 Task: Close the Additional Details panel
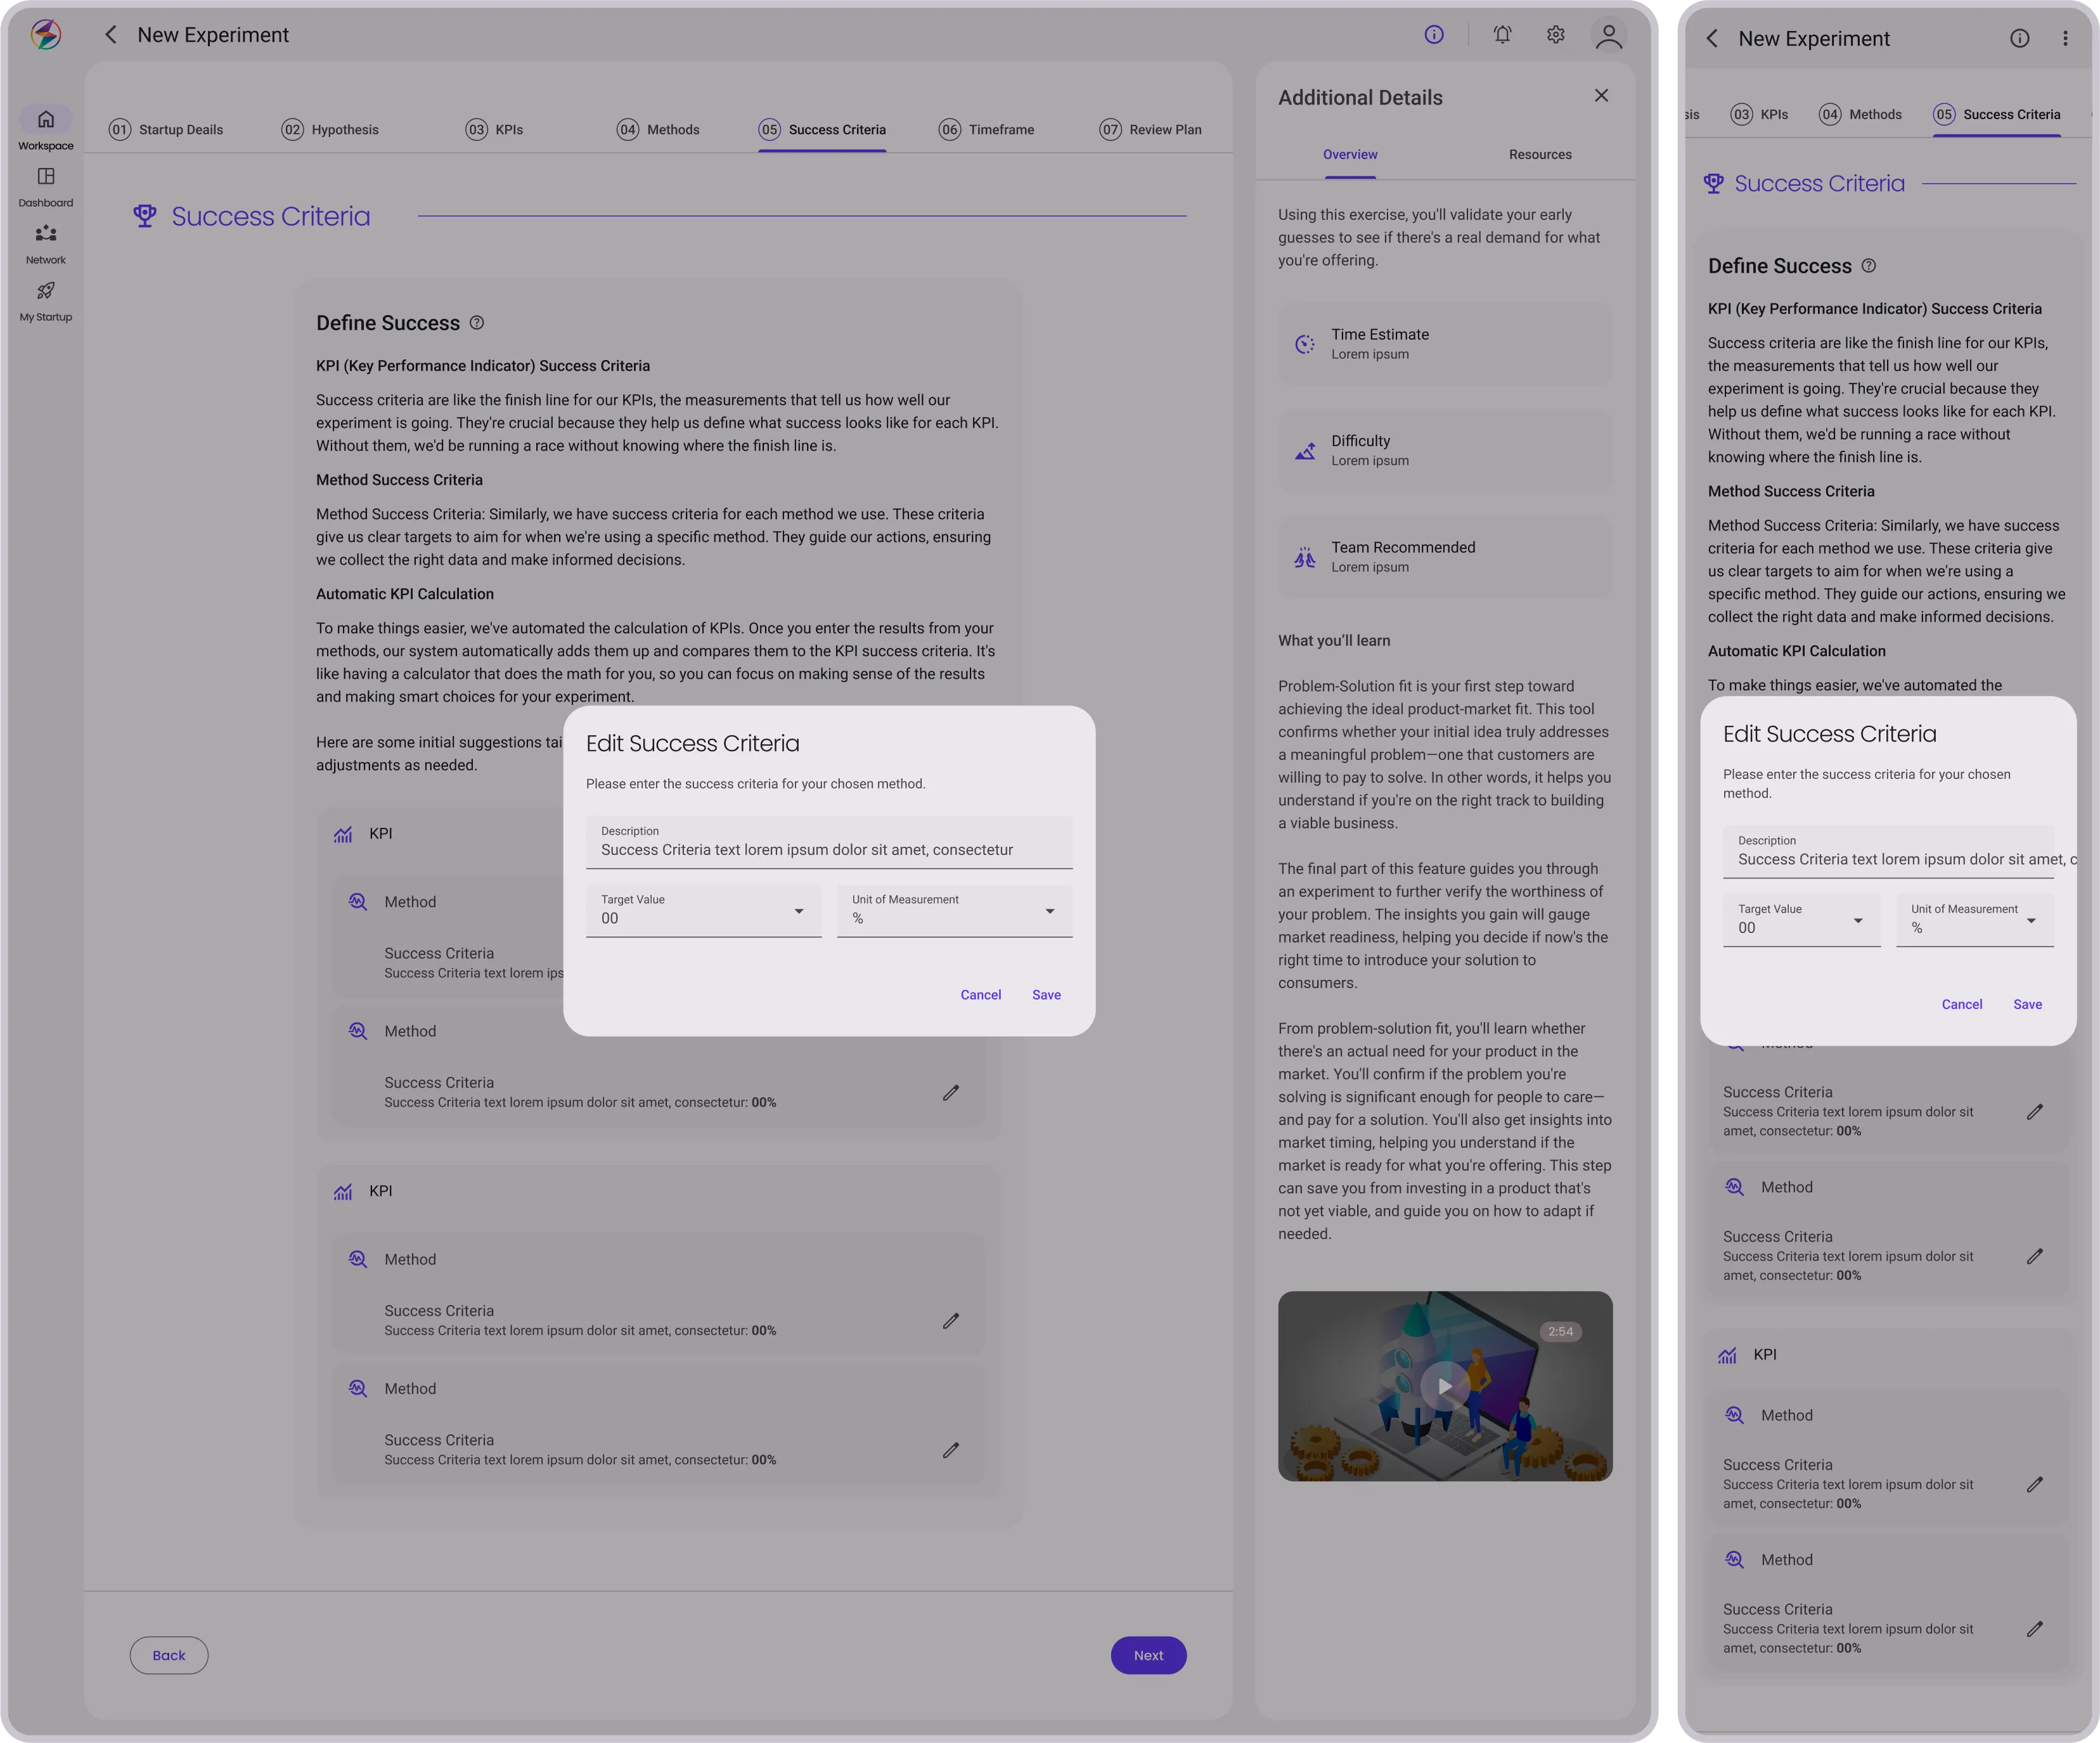(x=1601, y=96)
